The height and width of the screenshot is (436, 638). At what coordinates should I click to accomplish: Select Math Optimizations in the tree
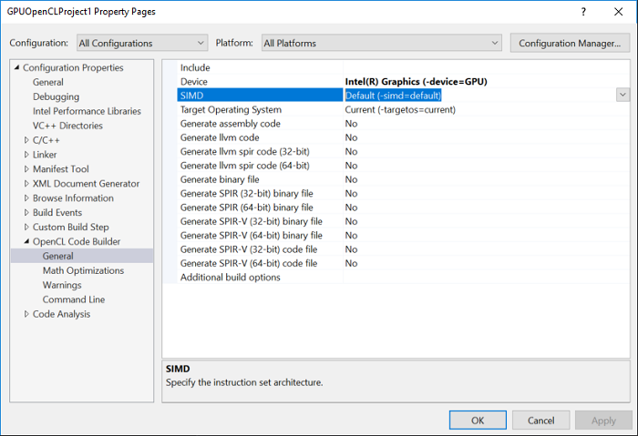click(x=83, y=270)
